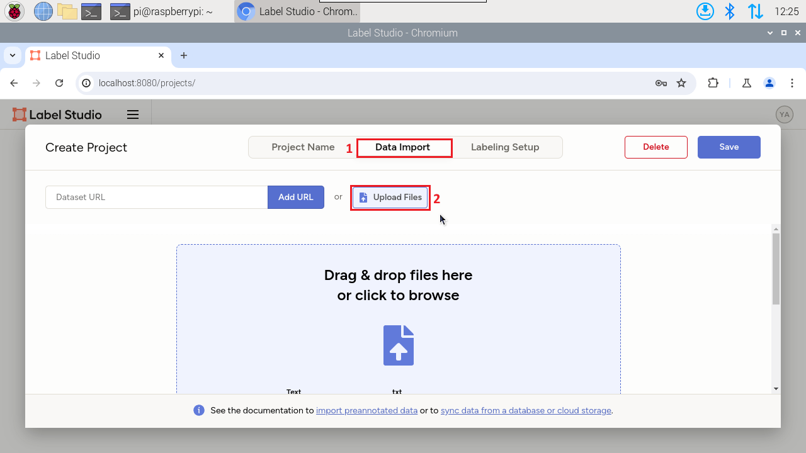The height and width of the screenshot is (453, 806).
Task: Save the new project
Action: 729,147
